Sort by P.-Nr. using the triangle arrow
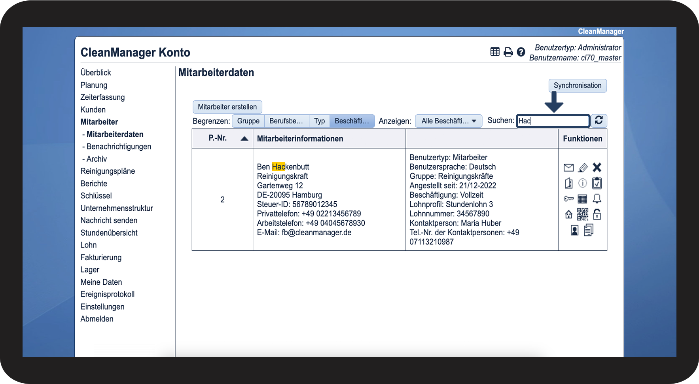699x384 pixels. [x=244, y=138]
